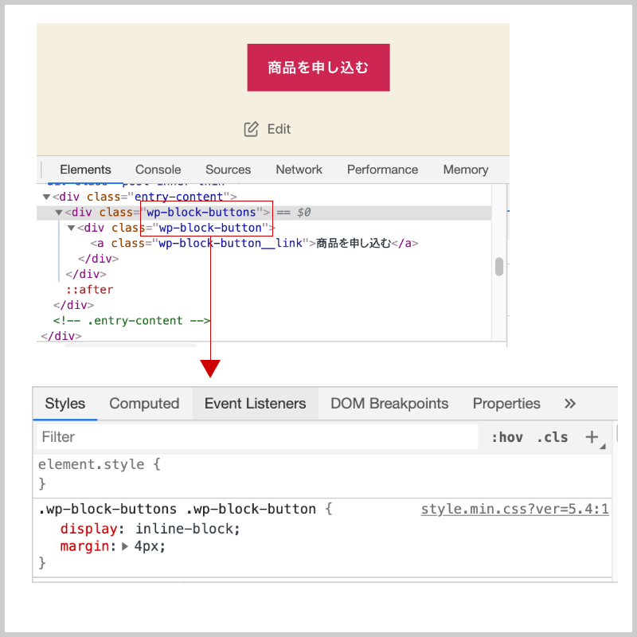The height and width of the screenshot is (637, 637).
Task: Click the red 商品を申し込む button
Action: tap(318, 68)
